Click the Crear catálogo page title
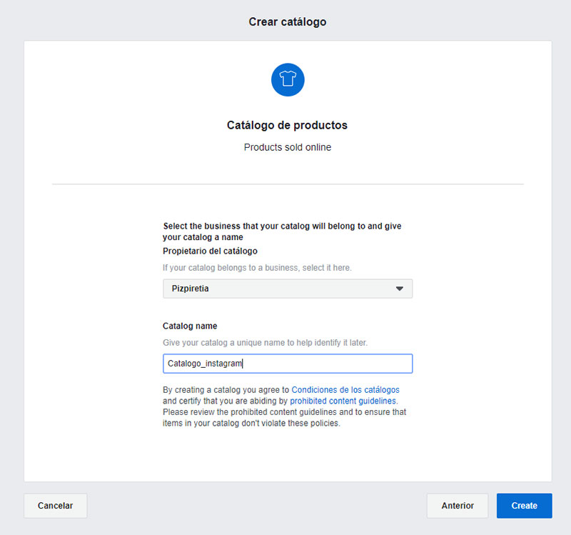Image resolution: width=571 pixels, height=535 pixels. click(x=288, y=22)
